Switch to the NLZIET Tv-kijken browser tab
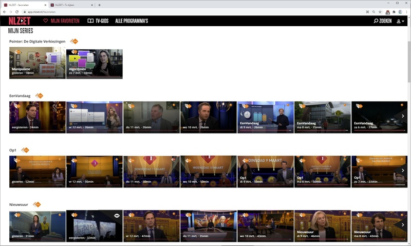Viewport: 411px width, 246px height. point(71,5)
